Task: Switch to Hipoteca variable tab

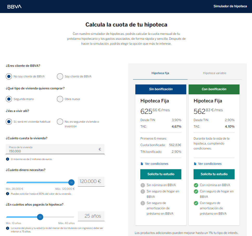Action: tap(215, 73)
